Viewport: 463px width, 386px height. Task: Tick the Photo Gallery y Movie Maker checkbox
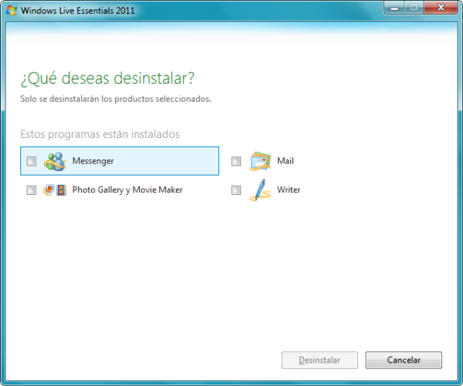(x=32, y=190)
